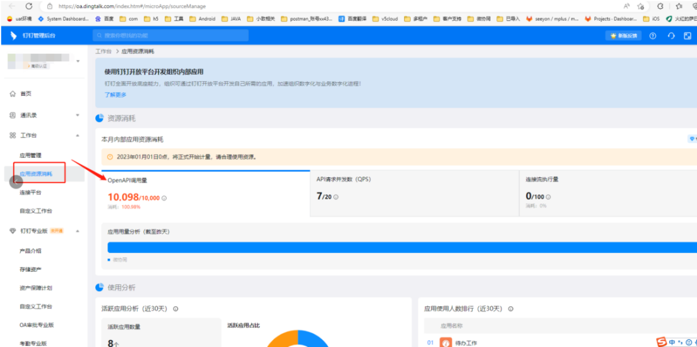Click the read aloud A icon
This screenshot has height=347, width=697.
[627, 6]
